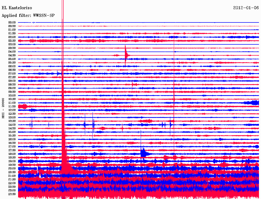This screenshot has height=199, width=261.
Task: Select the 07:30 time label
Action: [x=12, y=77]
